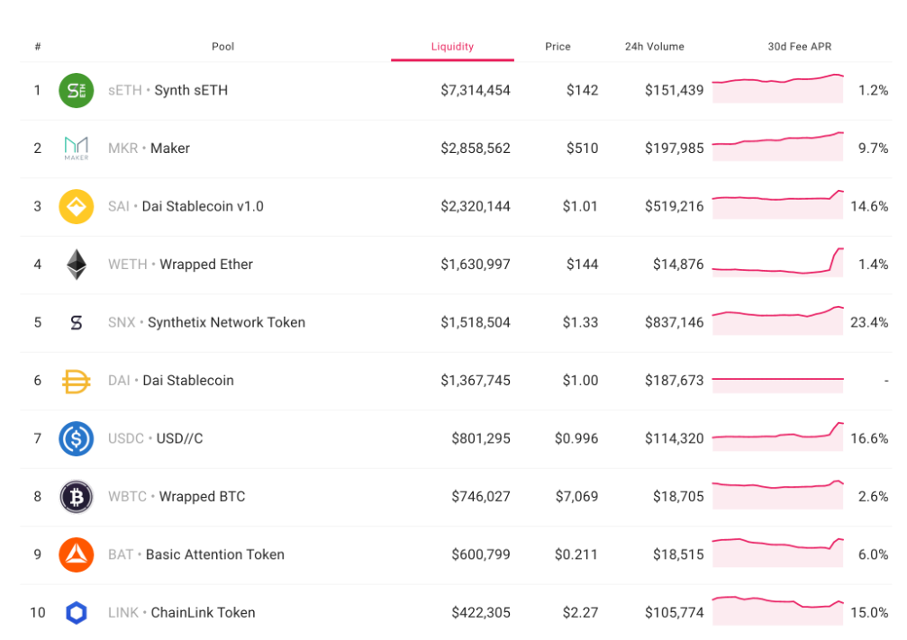The width and height of the screenshot is (907, 640).
Task: Click the Synth sETH green token icon
Action: (x=77, y=90)
